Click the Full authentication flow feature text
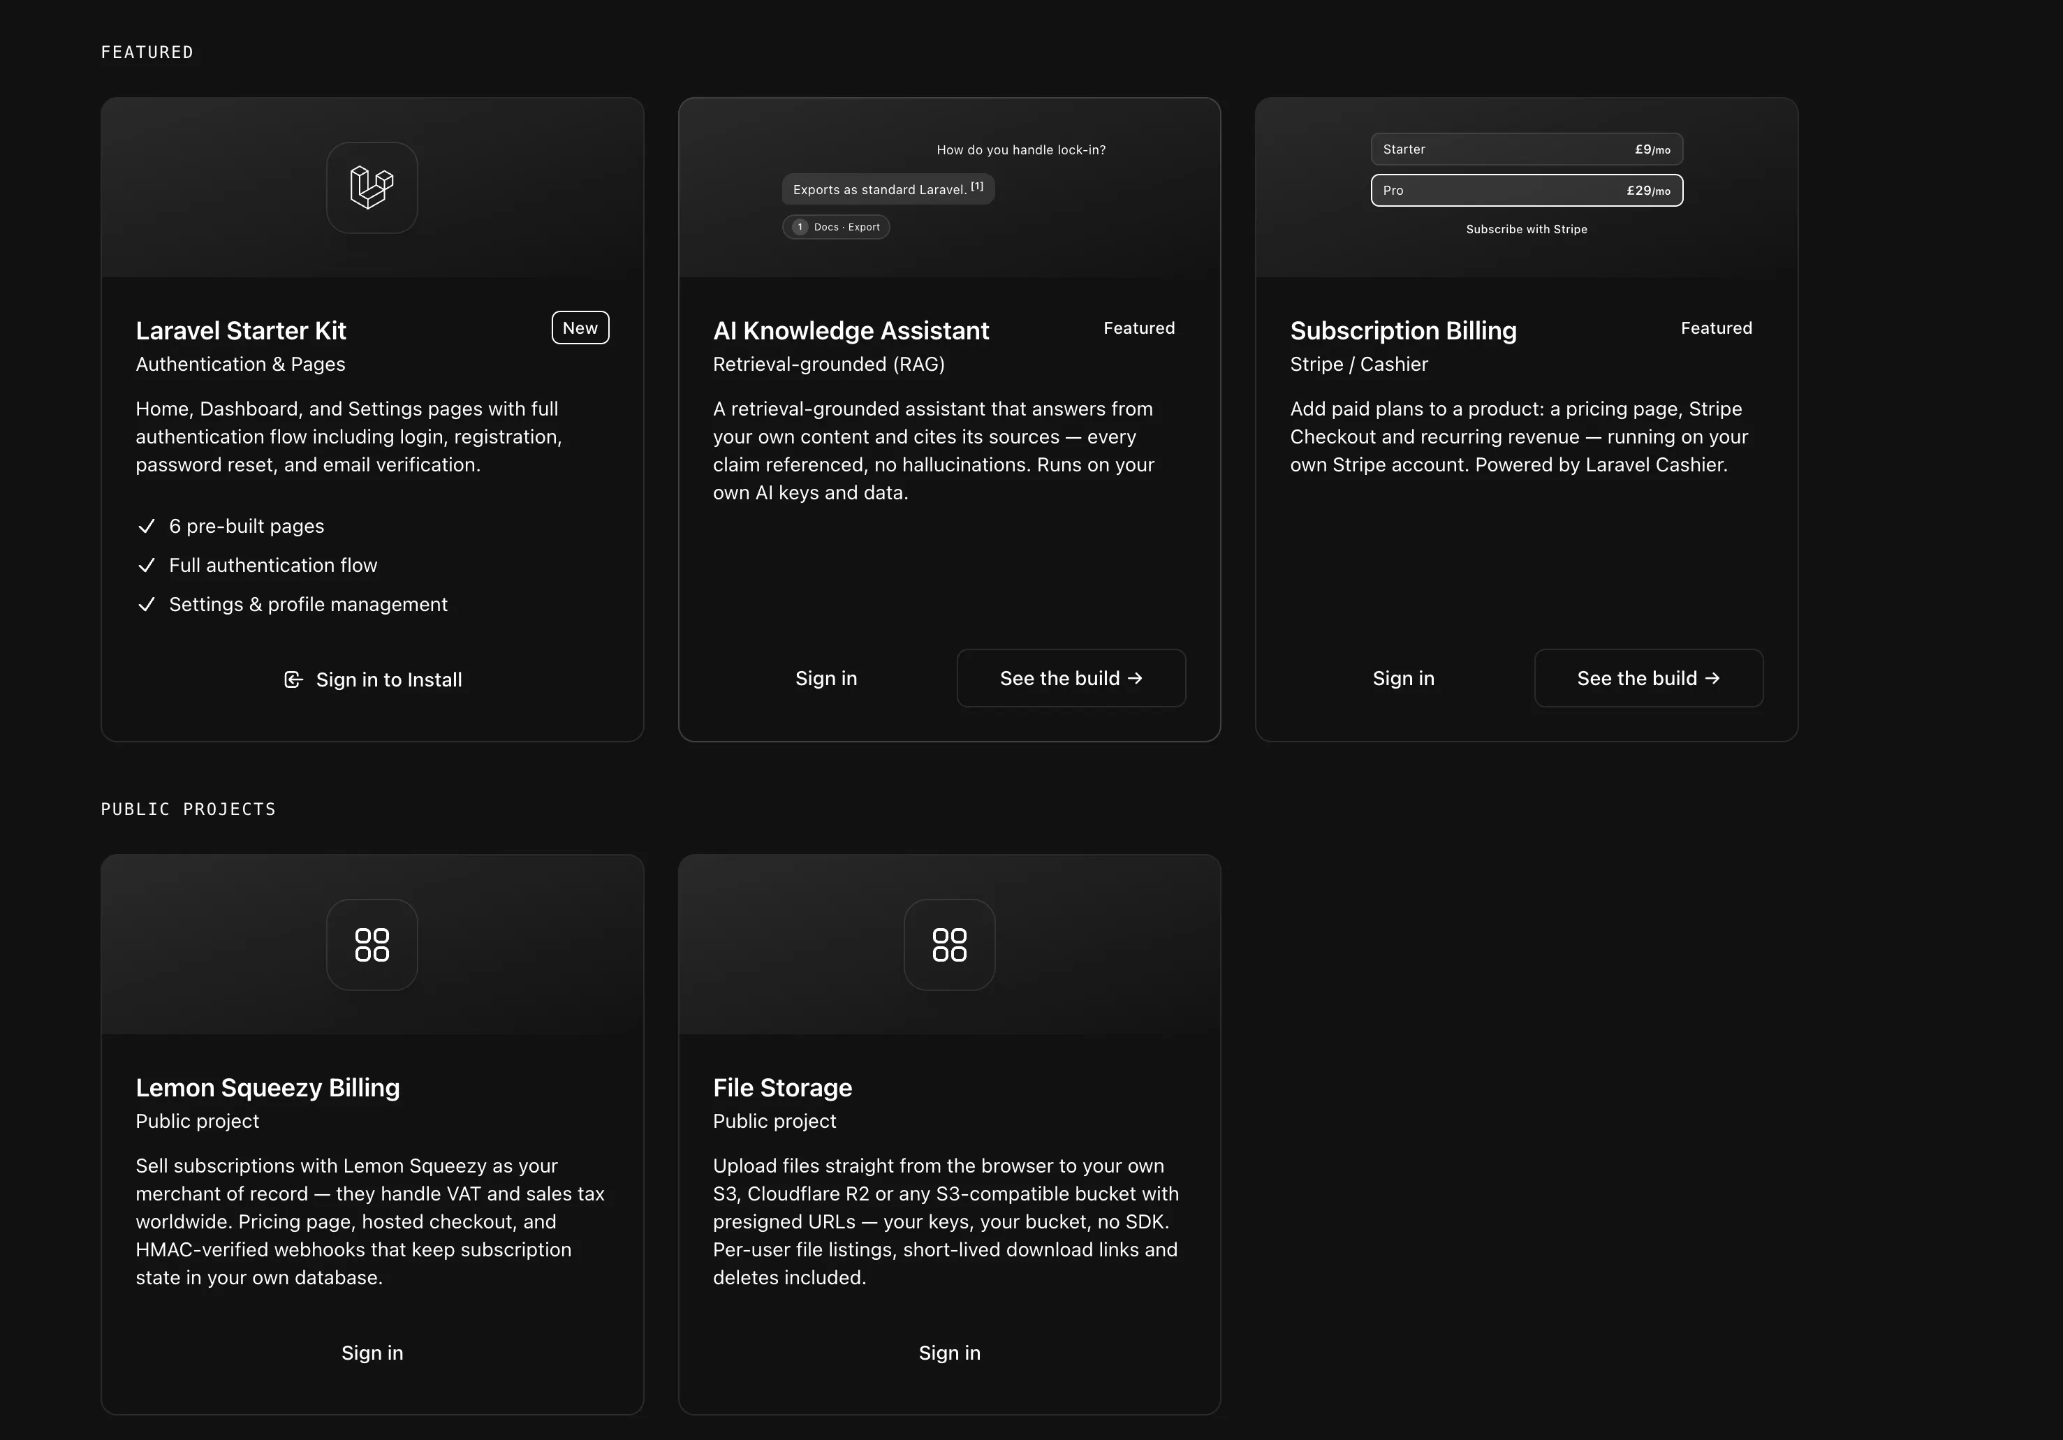Viewport: 2063px width, 1440px height. tap(273, 565)
